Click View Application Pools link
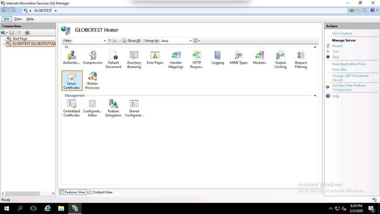 tap(349, 64)
